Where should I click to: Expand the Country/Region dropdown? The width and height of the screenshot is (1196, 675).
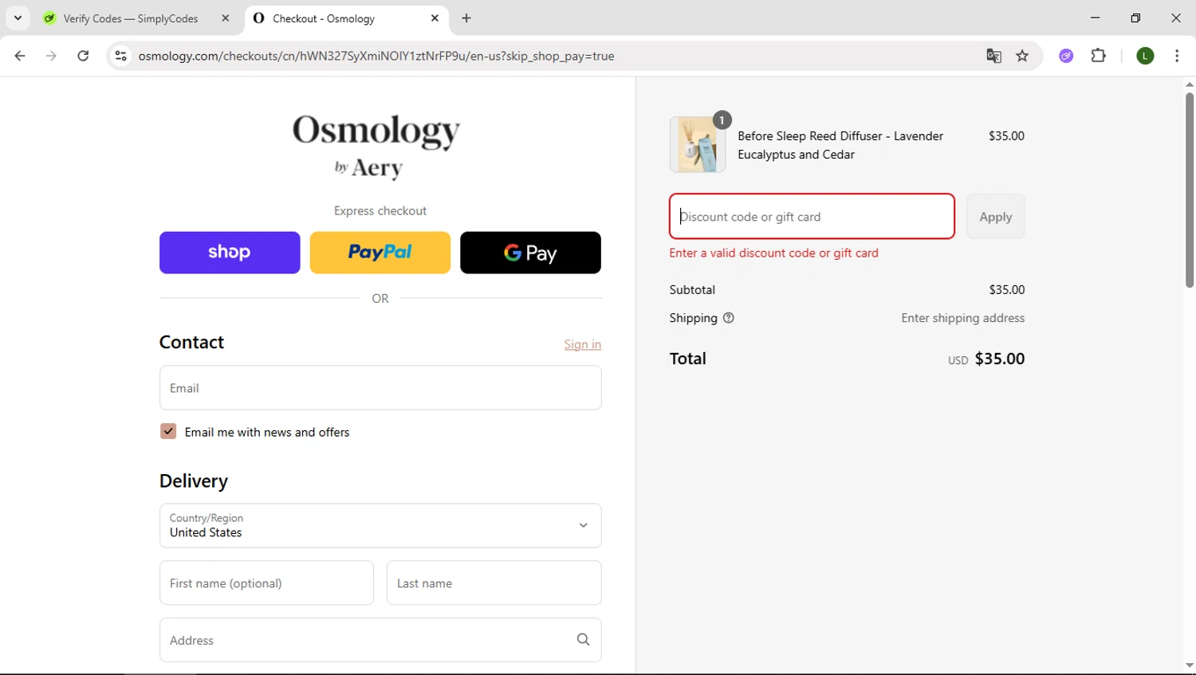click(380, 526)
